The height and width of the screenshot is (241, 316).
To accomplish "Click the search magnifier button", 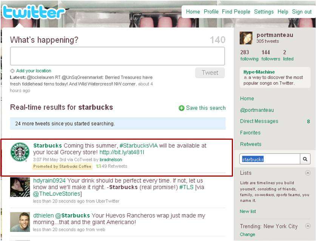I will pos(305,159).
